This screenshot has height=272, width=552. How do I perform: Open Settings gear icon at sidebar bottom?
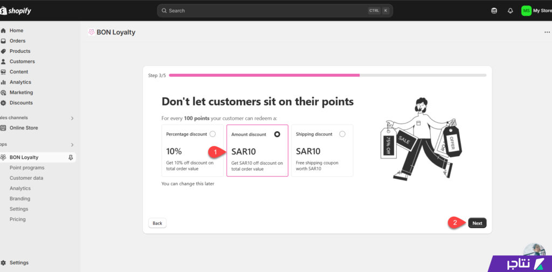tap(4, 263)
